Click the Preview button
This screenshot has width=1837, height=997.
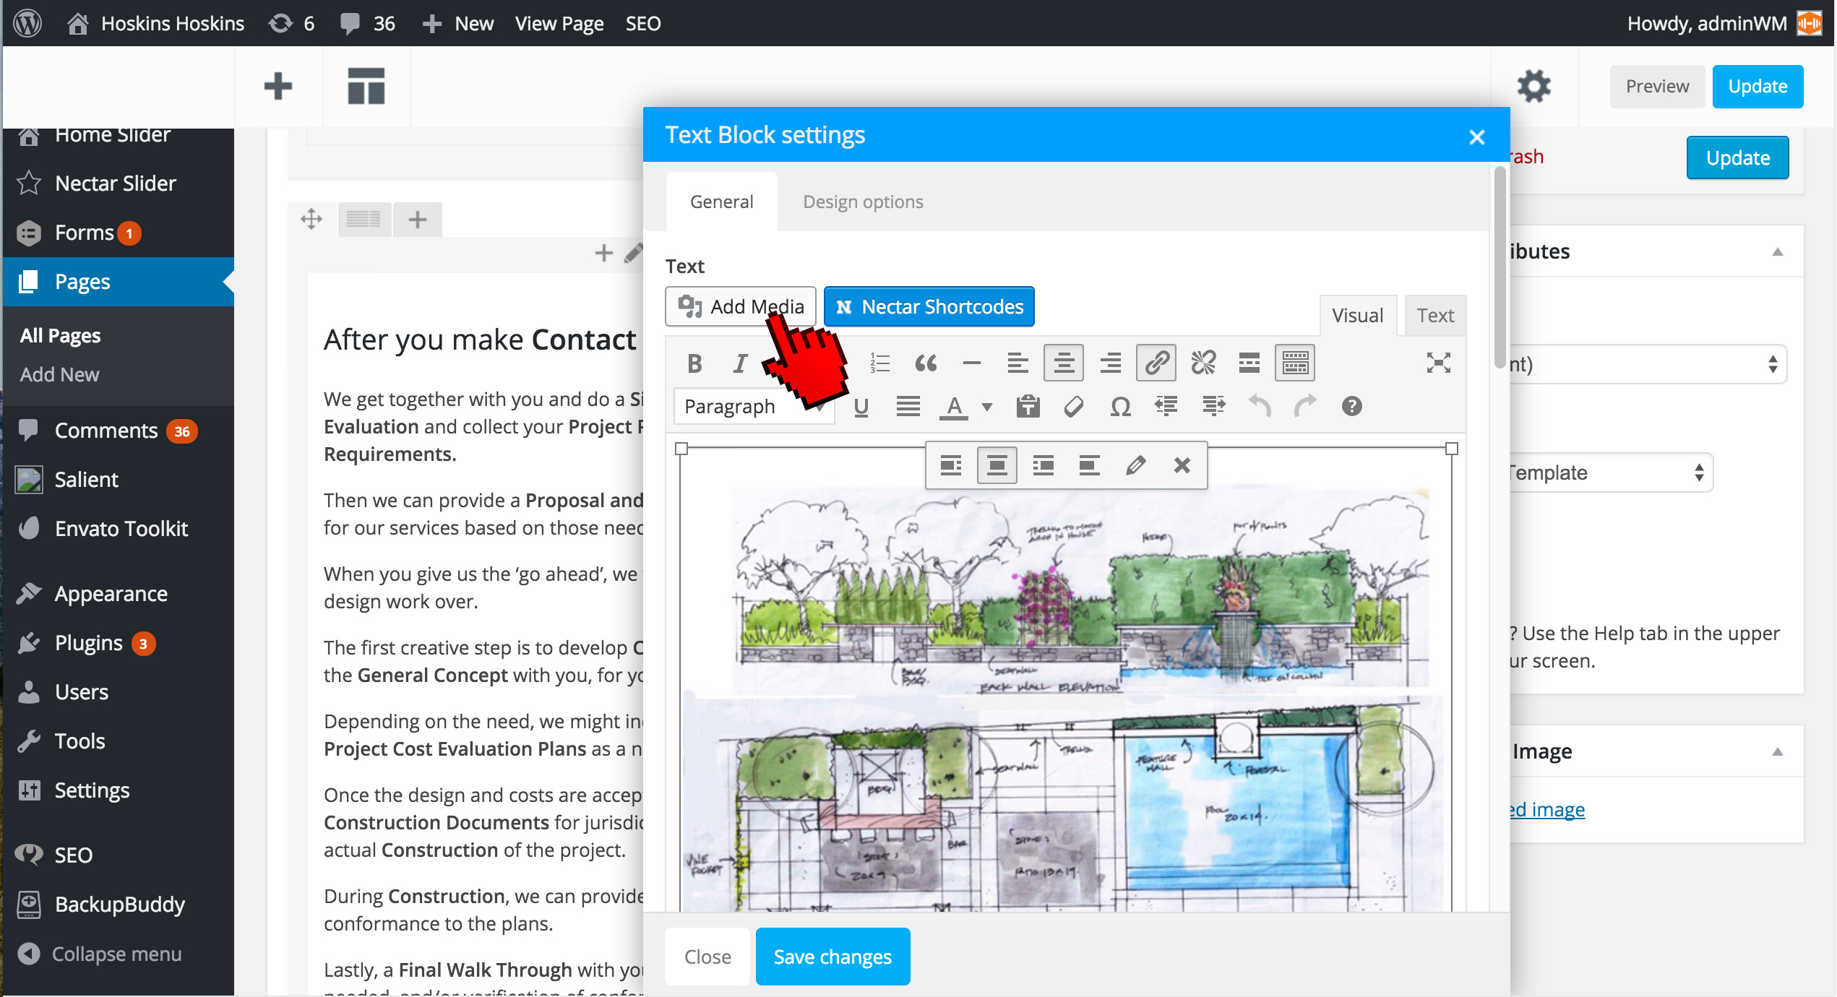click(x=1657, y=87)
